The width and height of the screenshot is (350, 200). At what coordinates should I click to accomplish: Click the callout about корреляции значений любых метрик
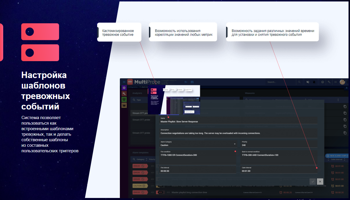(x=183, y=32)
